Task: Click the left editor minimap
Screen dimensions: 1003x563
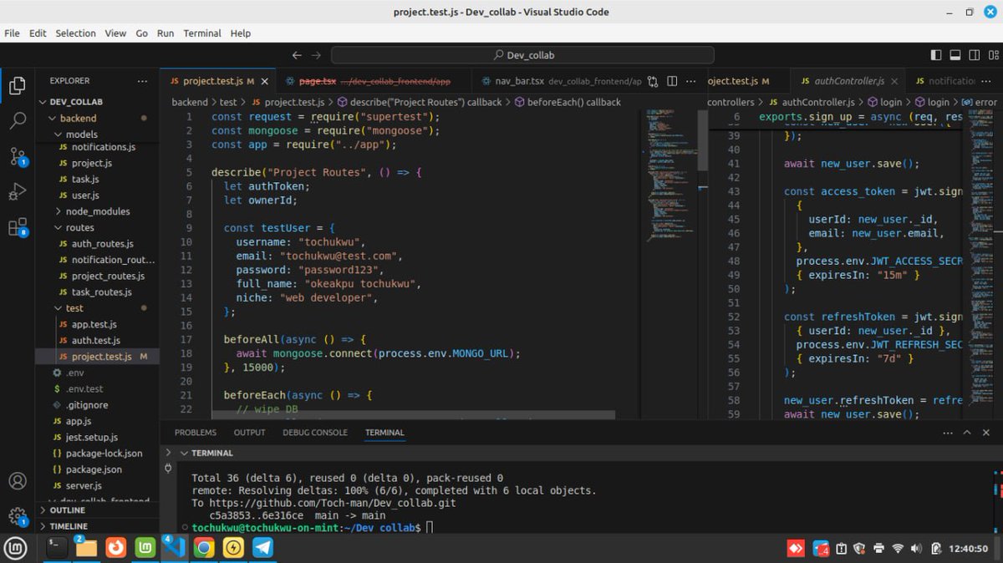Action: (671, 174)
